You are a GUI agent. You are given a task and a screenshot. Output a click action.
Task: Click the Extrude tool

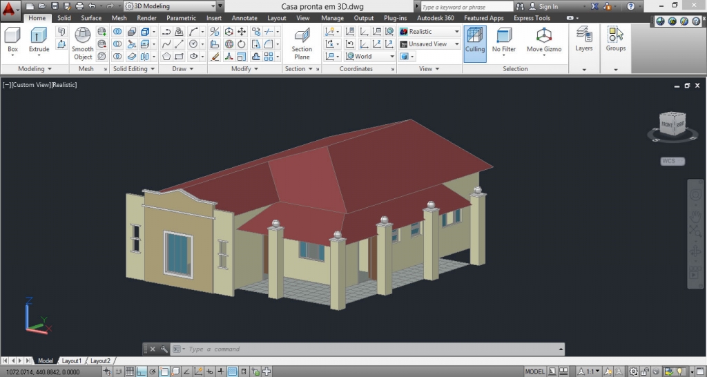(x=39, y=39)
